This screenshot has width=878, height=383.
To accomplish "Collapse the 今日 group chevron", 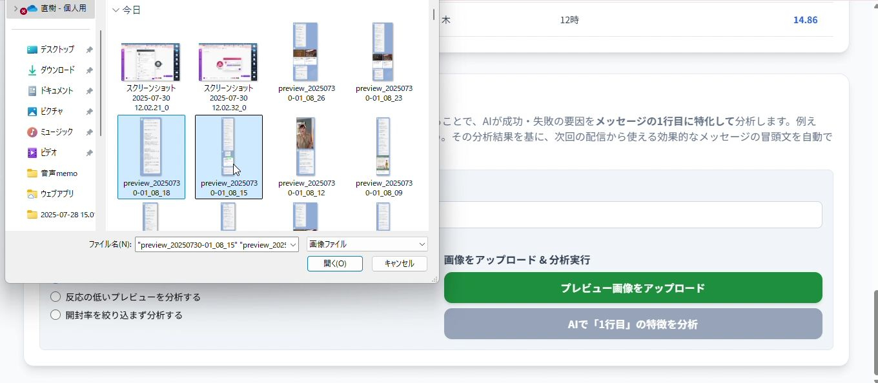I will 116,10.
